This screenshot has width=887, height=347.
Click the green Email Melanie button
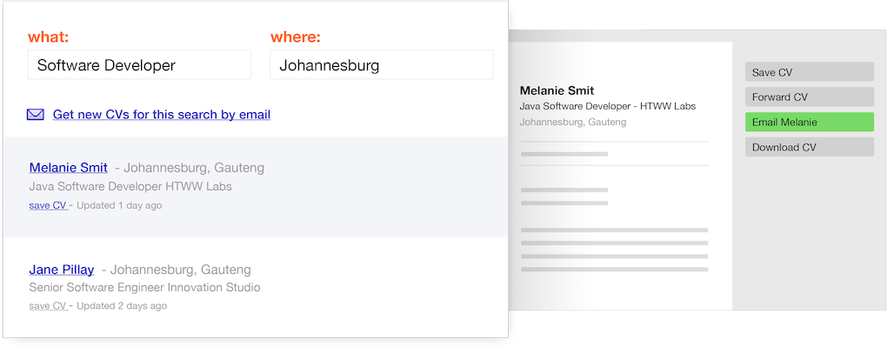(x=809, y=123)
